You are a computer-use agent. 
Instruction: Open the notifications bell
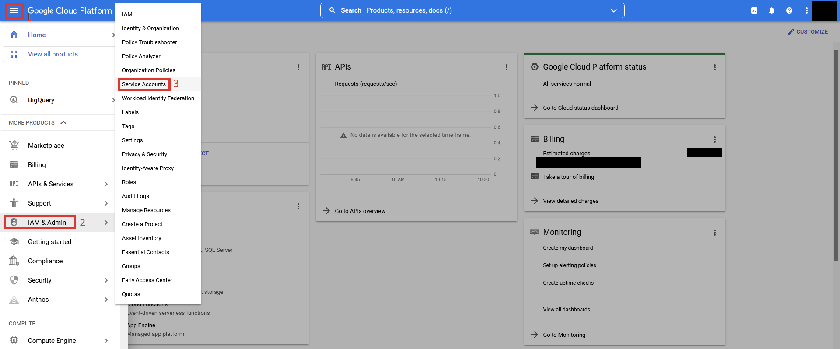(x=772, y=10)
